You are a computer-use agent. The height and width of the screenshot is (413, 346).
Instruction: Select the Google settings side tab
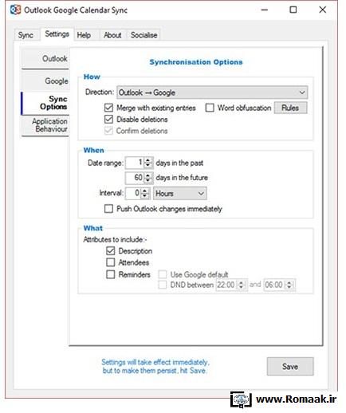pos(45,81)
